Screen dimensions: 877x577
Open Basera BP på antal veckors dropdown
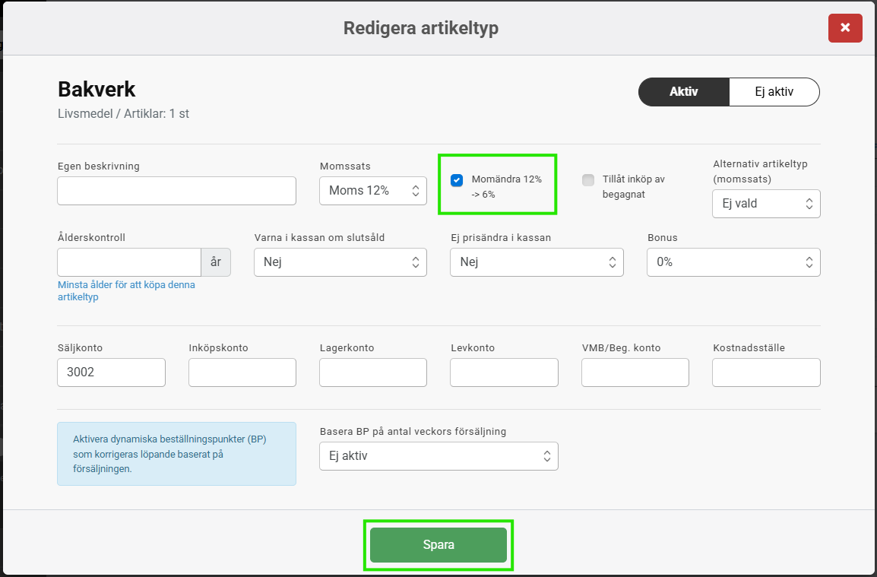point(438,456)
